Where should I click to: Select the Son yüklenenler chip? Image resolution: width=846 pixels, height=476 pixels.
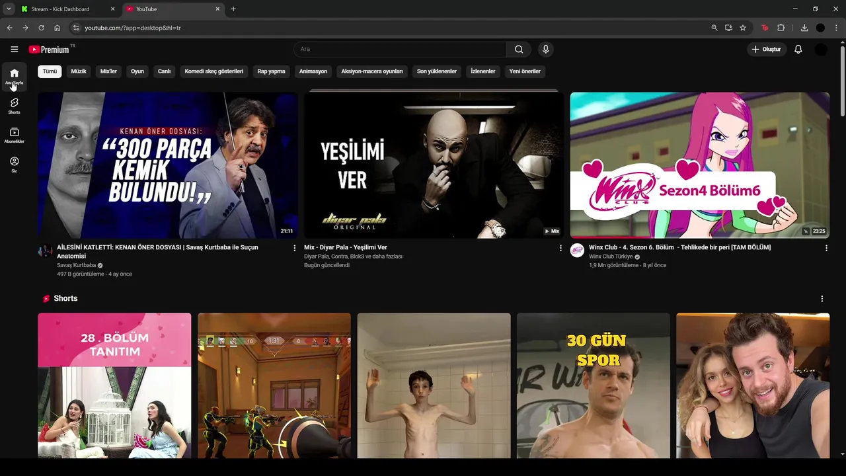coord(437,71)
